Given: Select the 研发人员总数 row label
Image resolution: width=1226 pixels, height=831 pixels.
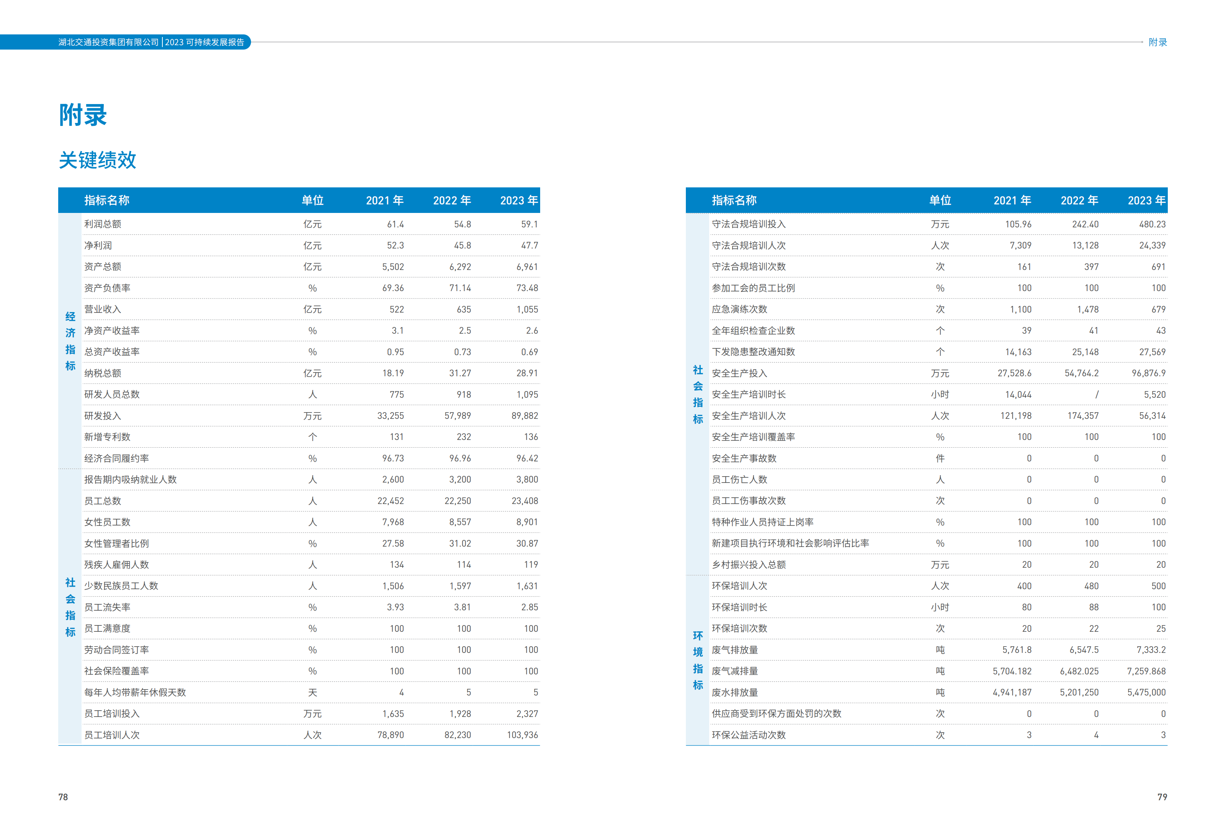Looking at the screenshot, I should click(x=112, y=394).
